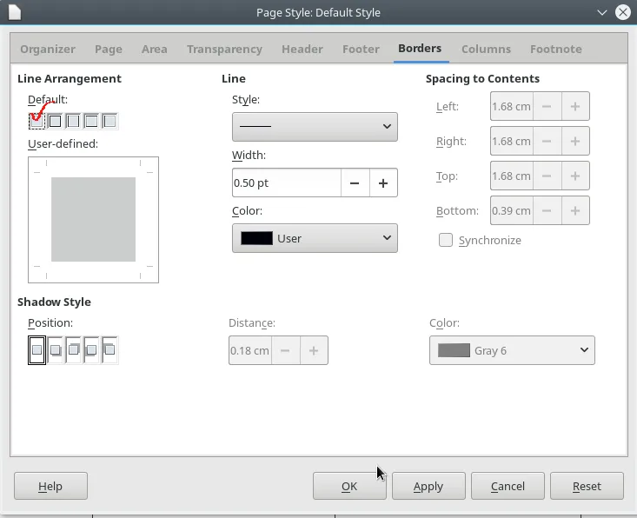Close the Page Style dialog
Image resolution: width=637 pixels, height=518 pixels.
(623, 12)
